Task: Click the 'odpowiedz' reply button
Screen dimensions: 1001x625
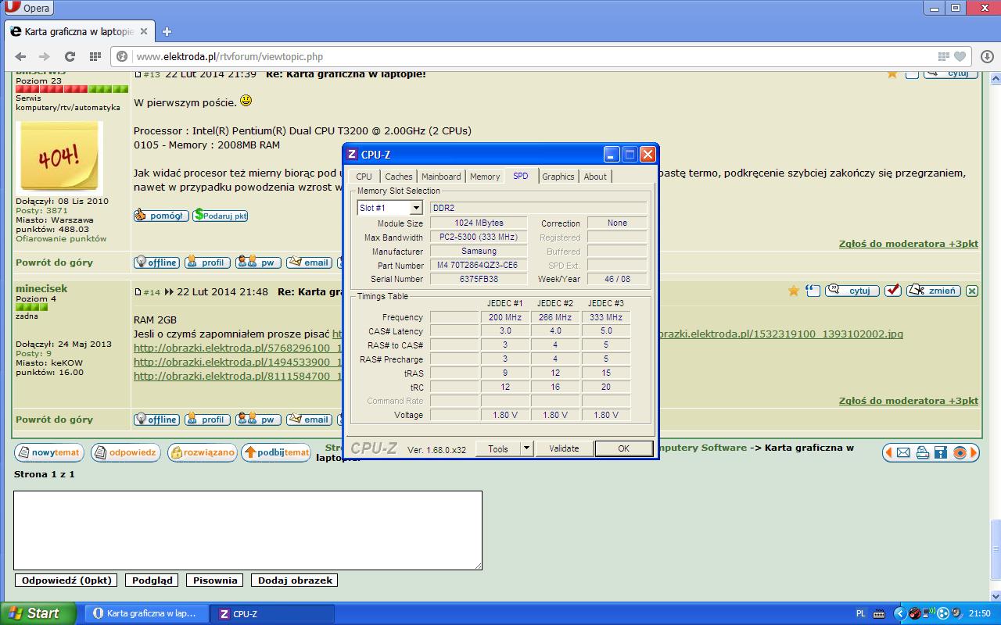Action: 126,452
